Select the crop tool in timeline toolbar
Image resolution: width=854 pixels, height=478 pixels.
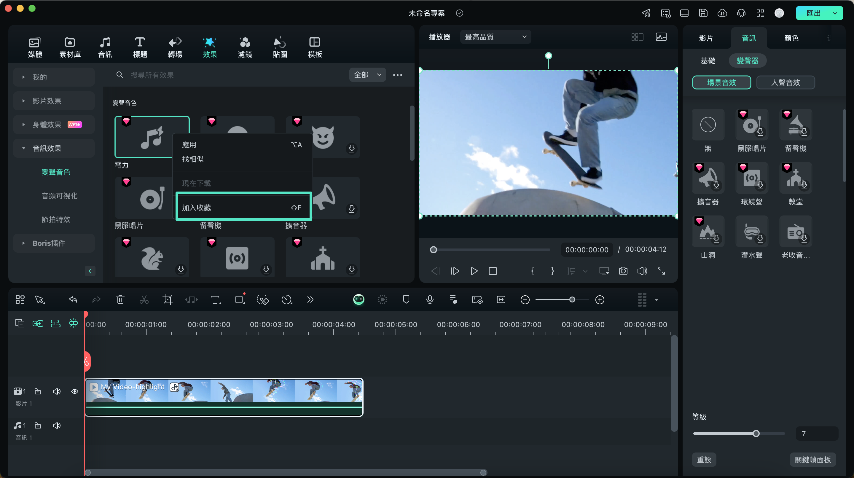coord(168,300)
